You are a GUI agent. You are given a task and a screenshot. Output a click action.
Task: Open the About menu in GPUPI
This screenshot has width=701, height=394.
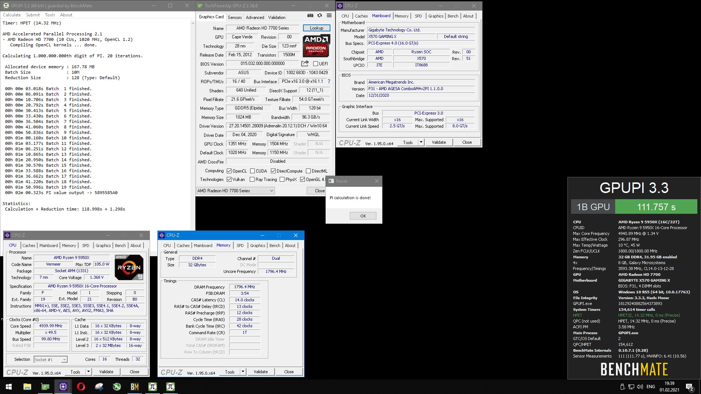66,15
